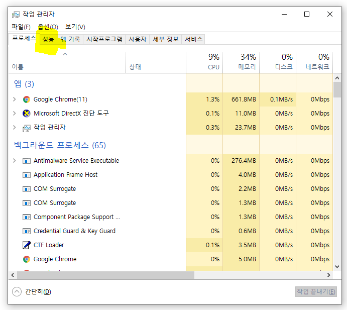This screenshot has width=347, height=310.
Task: Click the vertical scrollbar thumb
Action: tap(337, 89)
